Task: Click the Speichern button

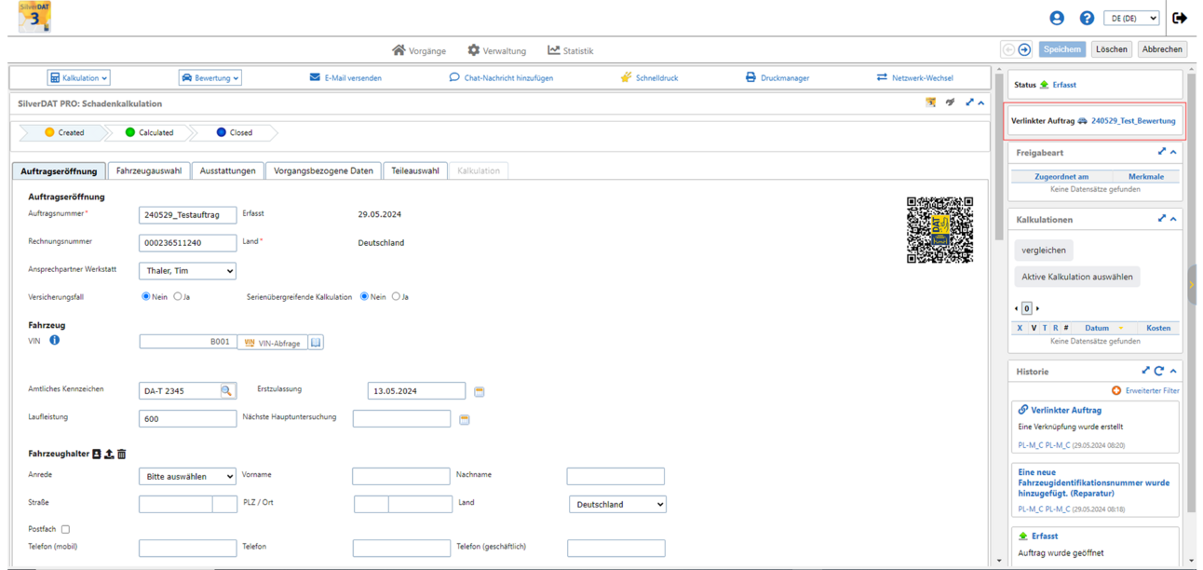Action: [1061, 49]
